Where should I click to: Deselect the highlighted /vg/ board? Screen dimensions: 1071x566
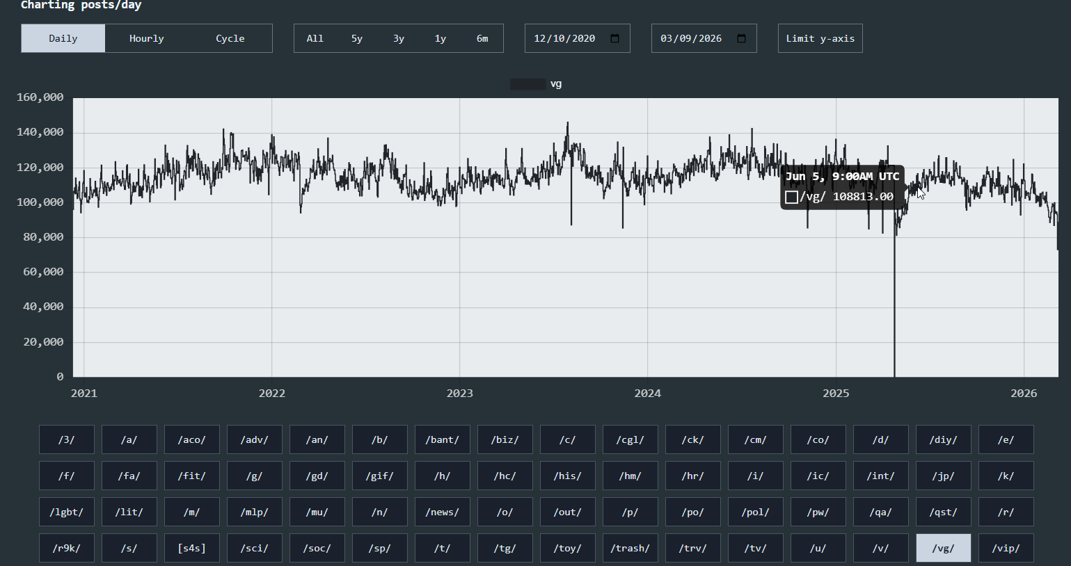point(944,548)
